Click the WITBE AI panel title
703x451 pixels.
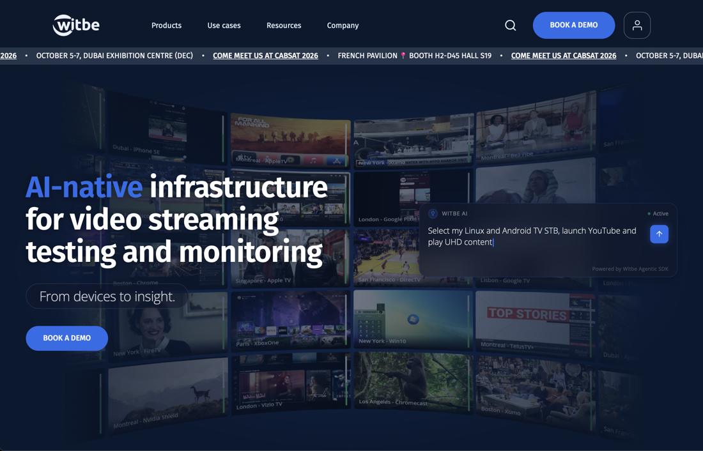(x=454, y=214)
